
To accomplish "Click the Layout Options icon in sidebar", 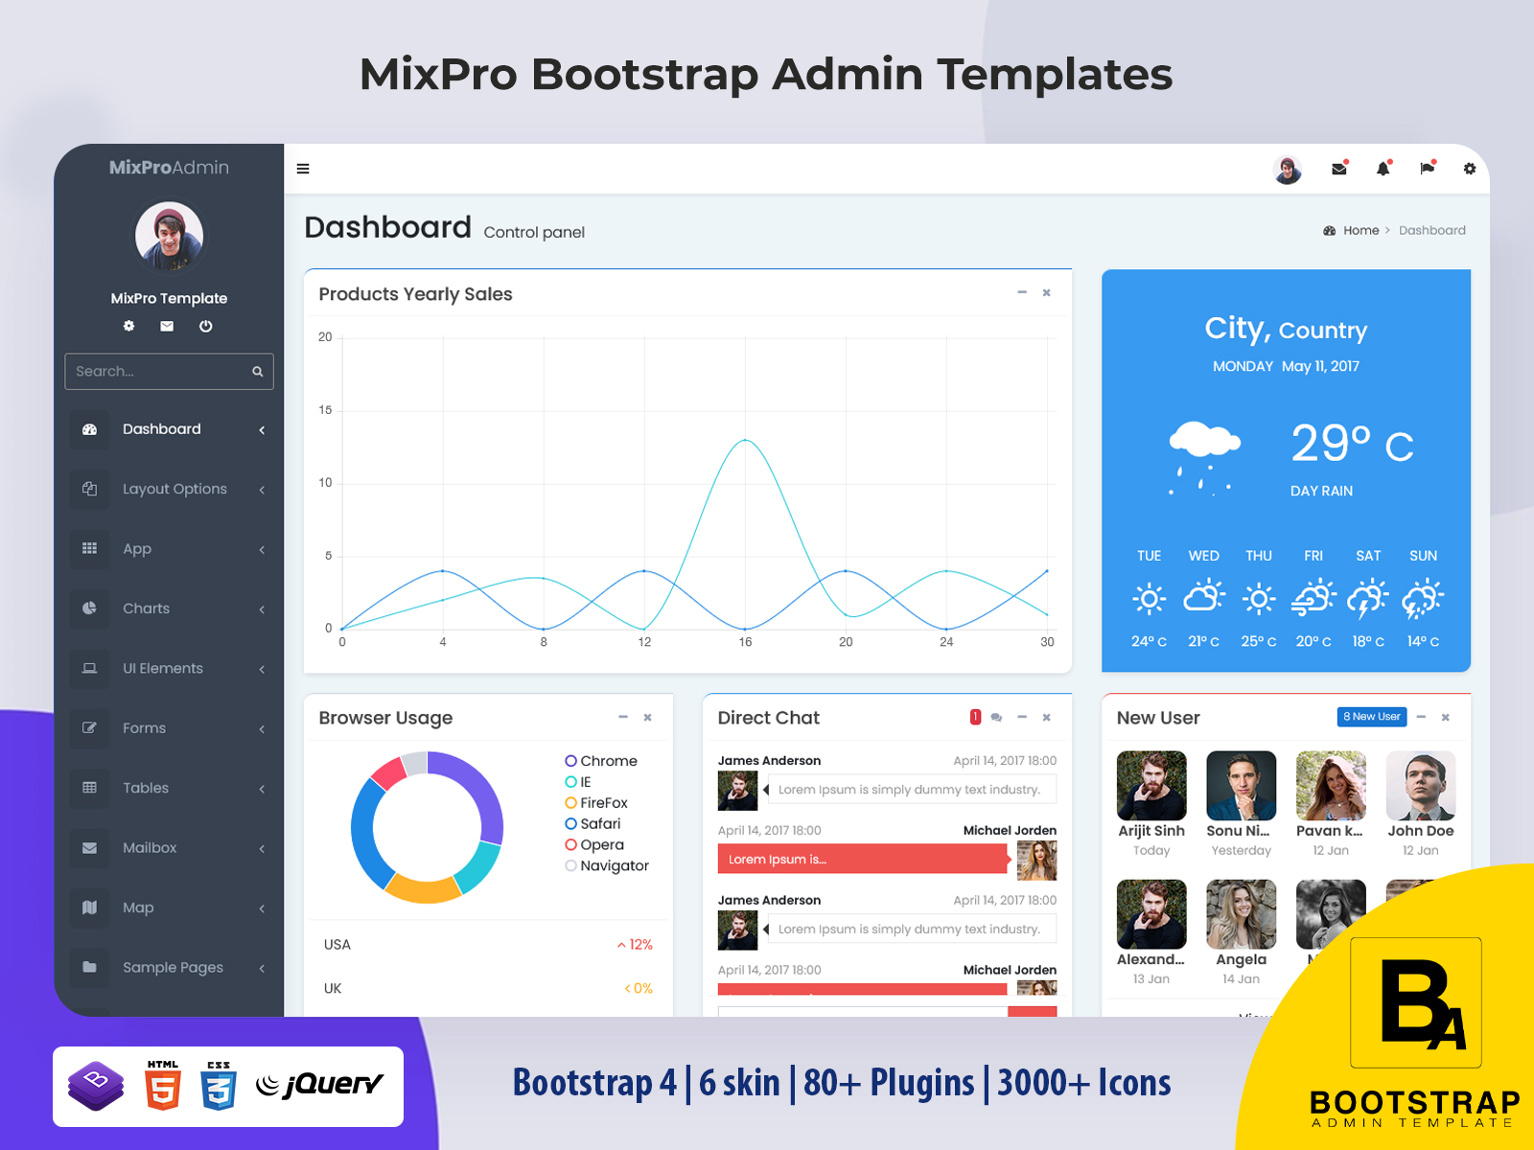I will click(x=89, y=489).
